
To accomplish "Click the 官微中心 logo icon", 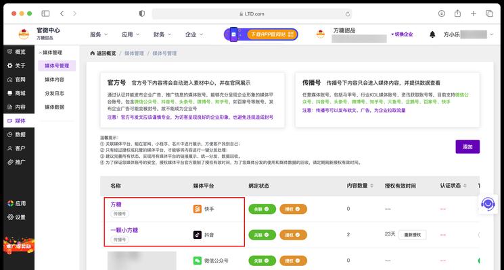I will [x=24, y=34].
